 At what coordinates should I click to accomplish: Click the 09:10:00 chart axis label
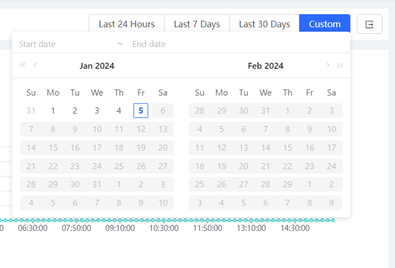[120, 228]
